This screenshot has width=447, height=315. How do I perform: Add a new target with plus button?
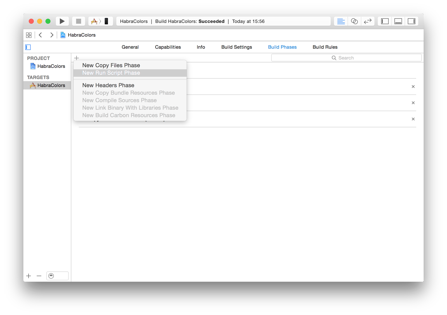tap(28, 276)
